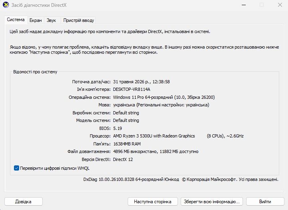Click Зберегти всю інформацію button
The width and height of the screenshot is (288, 210).
(x=212, y=202)
